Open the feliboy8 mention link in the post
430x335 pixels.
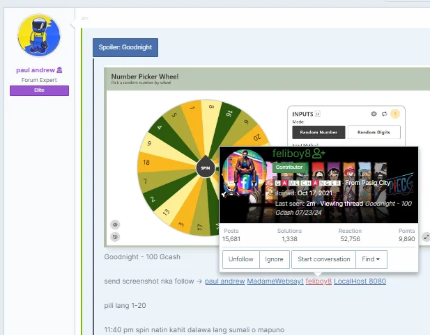(318, 281)
